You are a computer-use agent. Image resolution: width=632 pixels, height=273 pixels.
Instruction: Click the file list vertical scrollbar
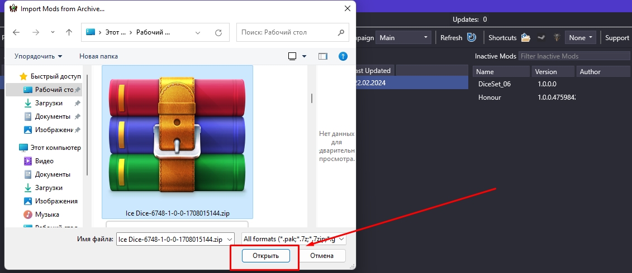312,97
